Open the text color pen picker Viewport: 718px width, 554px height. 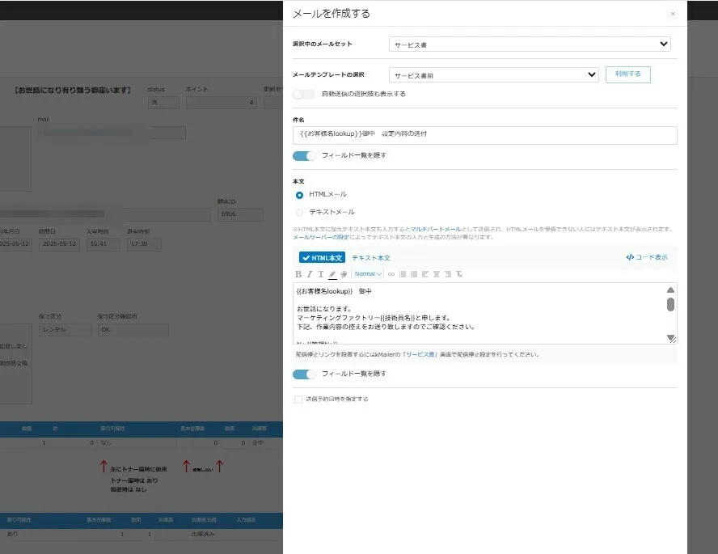(x=332, y=274)
